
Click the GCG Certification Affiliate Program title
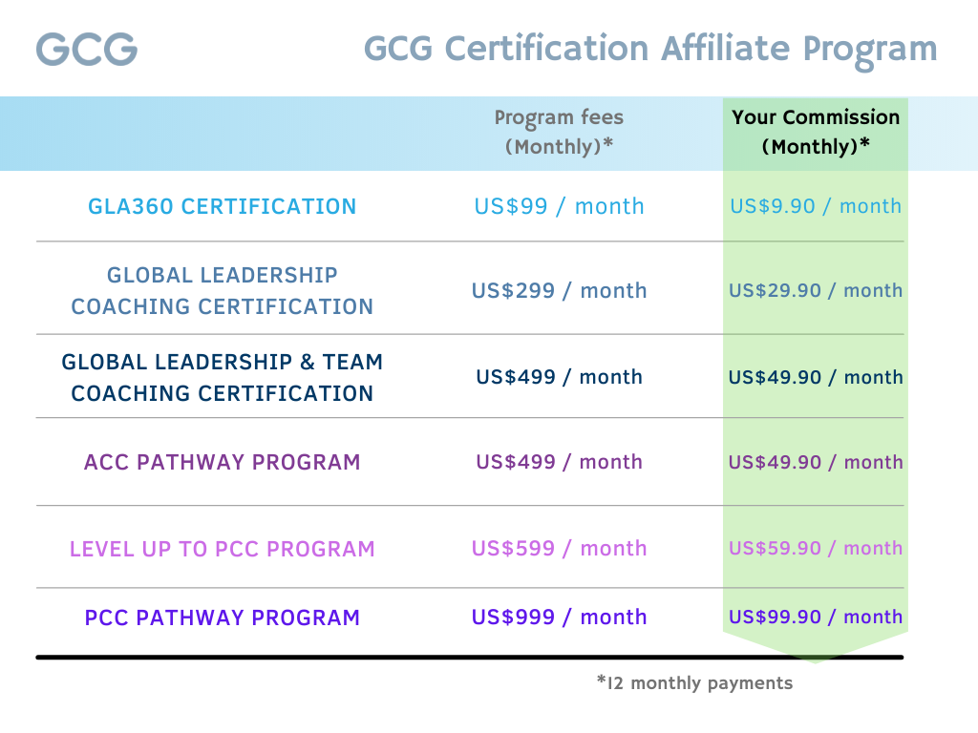point(649,51)
